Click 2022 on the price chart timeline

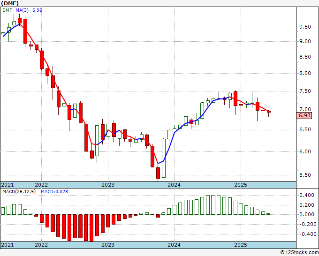pos(41,185)
